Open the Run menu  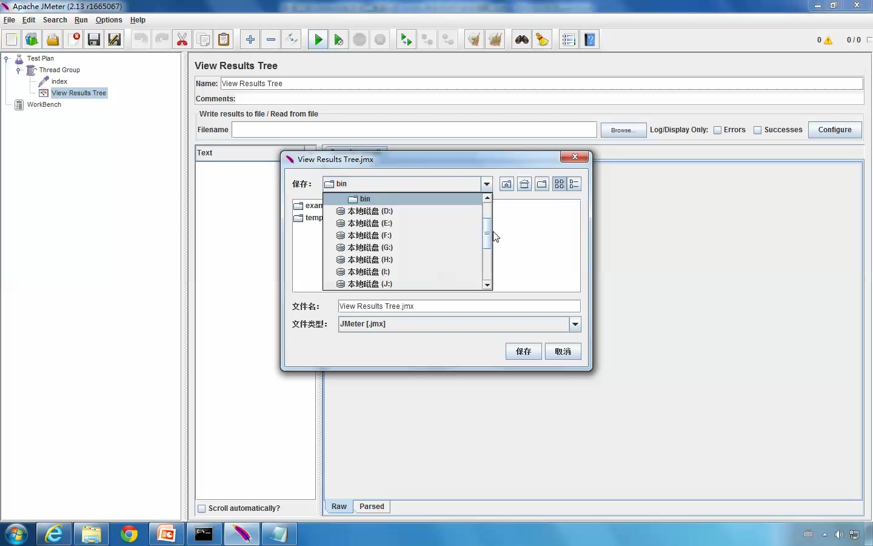tap(81, 20)
